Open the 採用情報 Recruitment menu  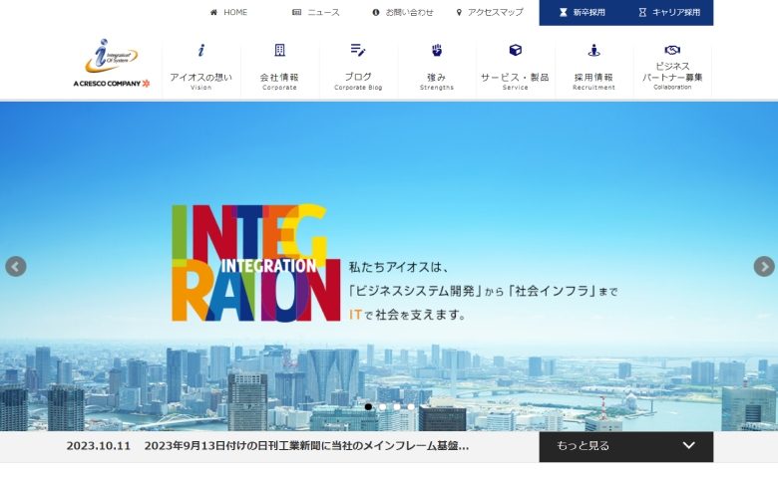coord(593,68)
